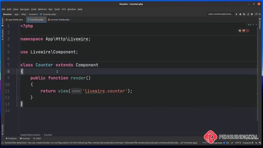
Task: Open the Structure tool window stripe
Action: click(x=2, y=35)
